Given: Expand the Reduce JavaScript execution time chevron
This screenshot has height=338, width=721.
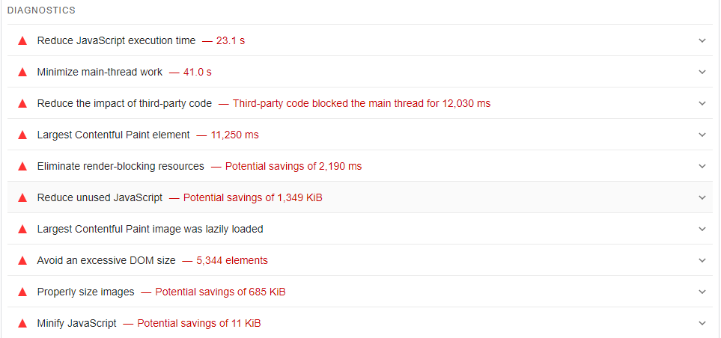Looking at the screenshot, I should pos(702,40).
